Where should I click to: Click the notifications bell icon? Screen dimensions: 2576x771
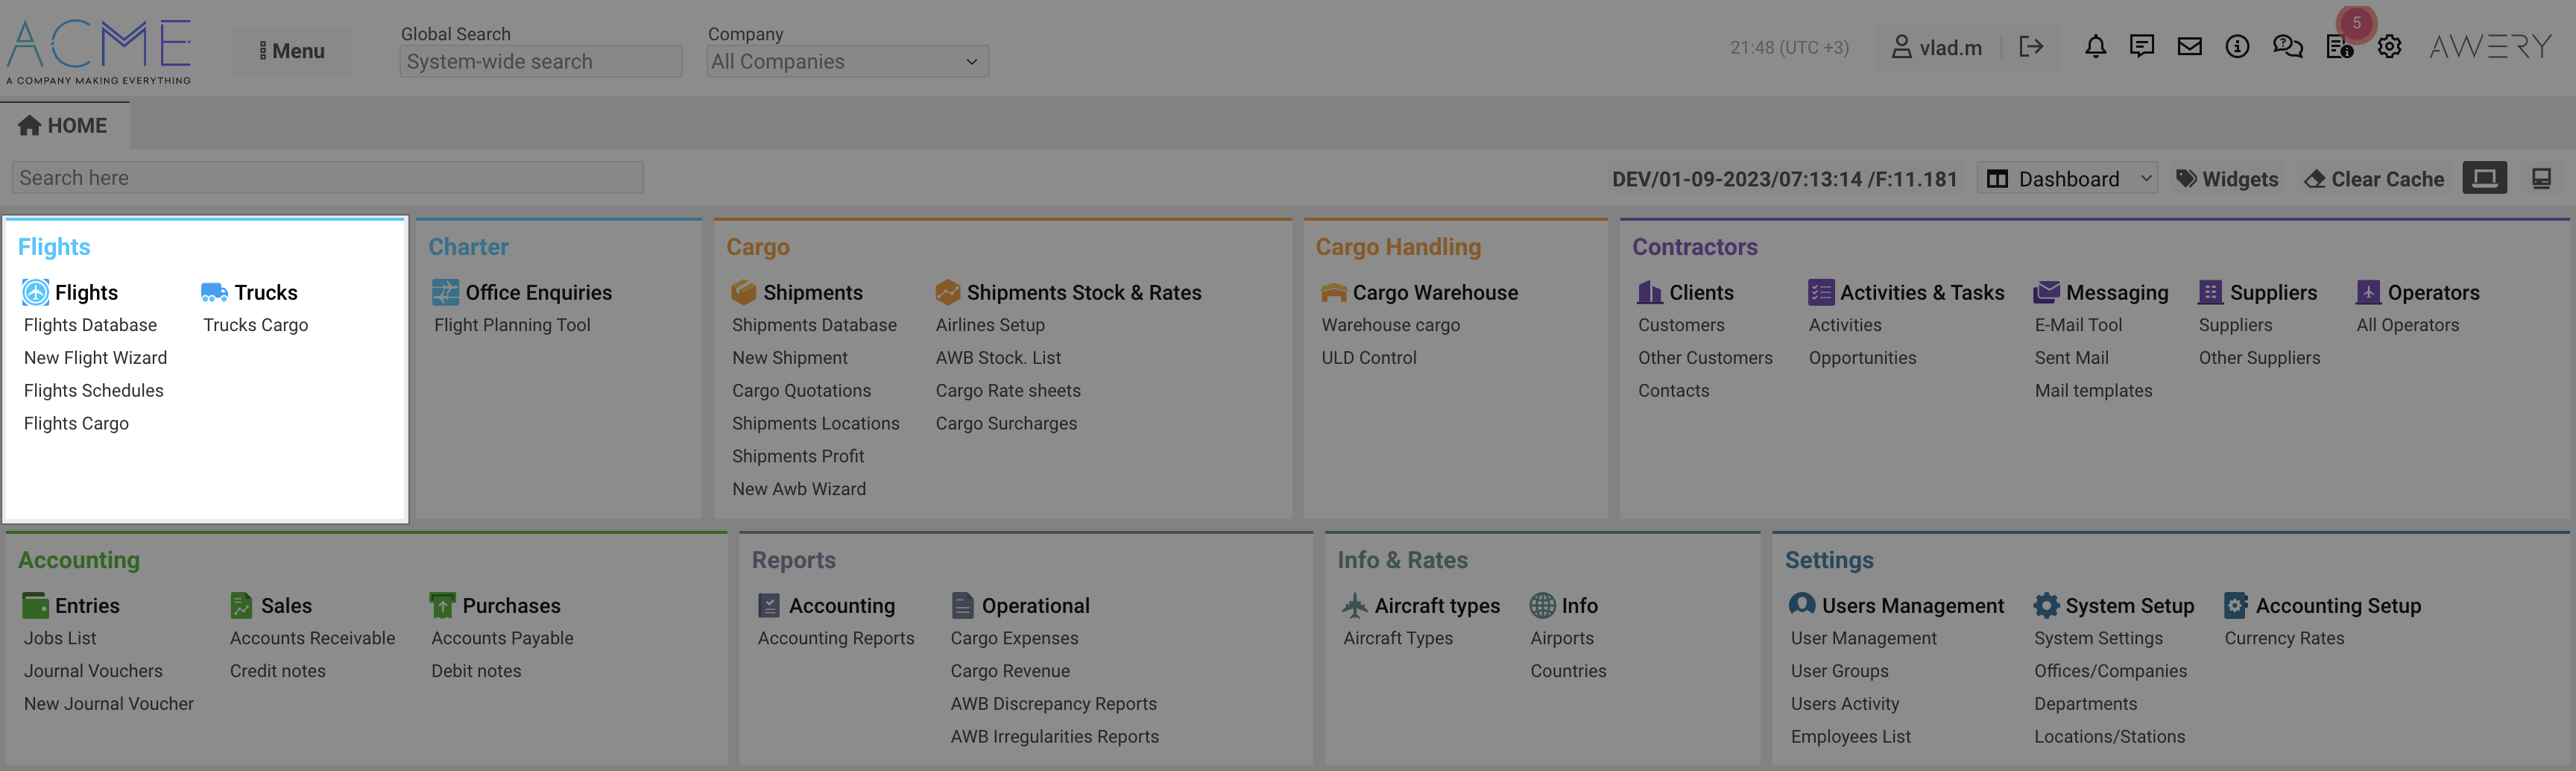click(x=2095, y=47)
